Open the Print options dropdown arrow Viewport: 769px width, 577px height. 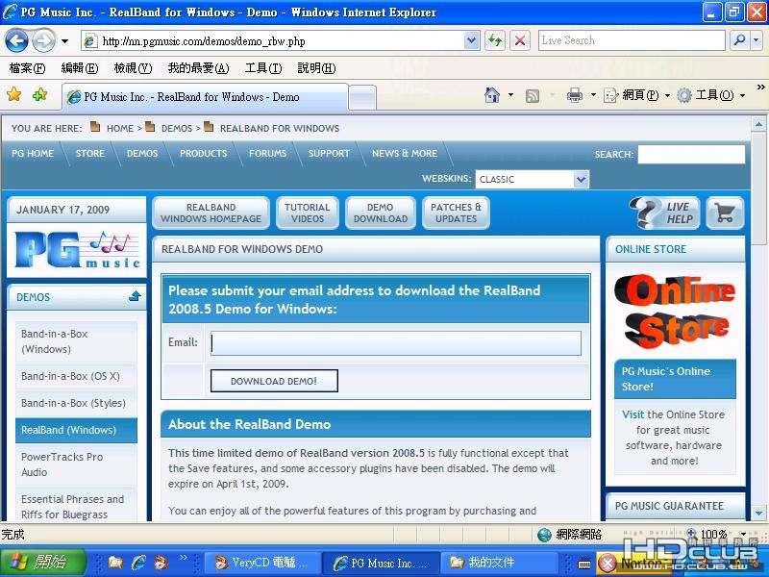tap(593, 94)
